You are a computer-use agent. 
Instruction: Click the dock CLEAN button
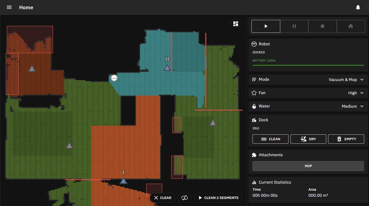click(x=270, y=139)
